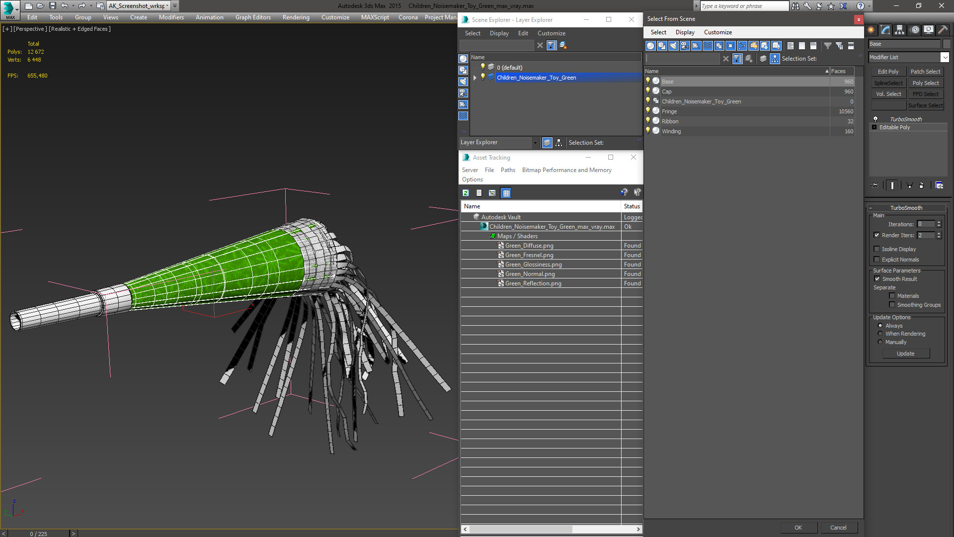
Task: Expand the Children_Noisemaker_Toy_Green layer
Action: click(x=475, y=78)
